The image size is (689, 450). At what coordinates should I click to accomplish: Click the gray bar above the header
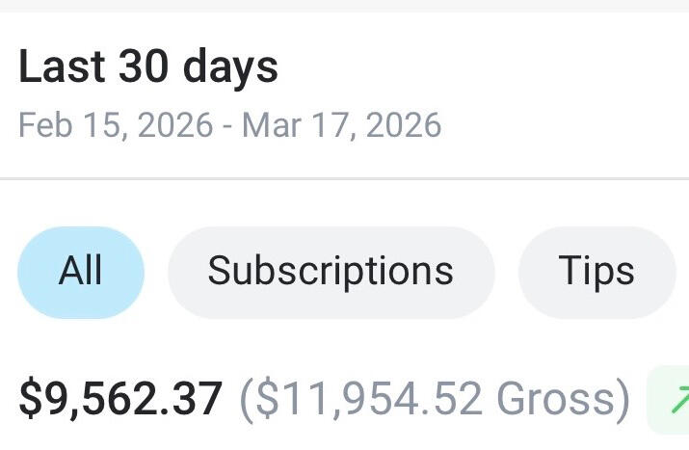pyautogui.click(x=344, y=6)
